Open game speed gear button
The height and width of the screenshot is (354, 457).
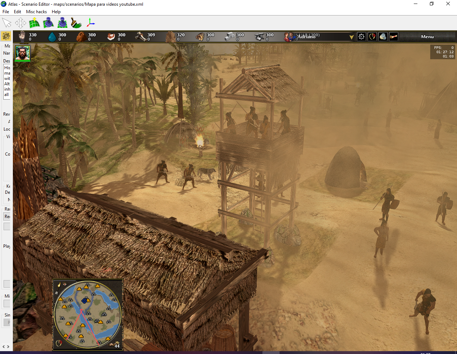pyautogui.click(x=361, y=36)
